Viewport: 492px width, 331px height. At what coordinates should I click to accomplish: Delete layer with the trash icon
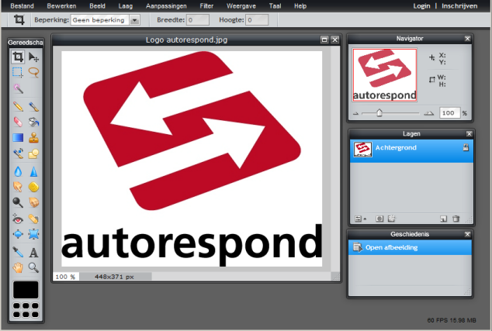point(456,219)
